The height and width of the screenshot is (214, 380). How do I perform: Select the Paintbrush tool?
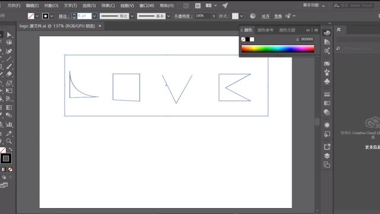(9, 67)
